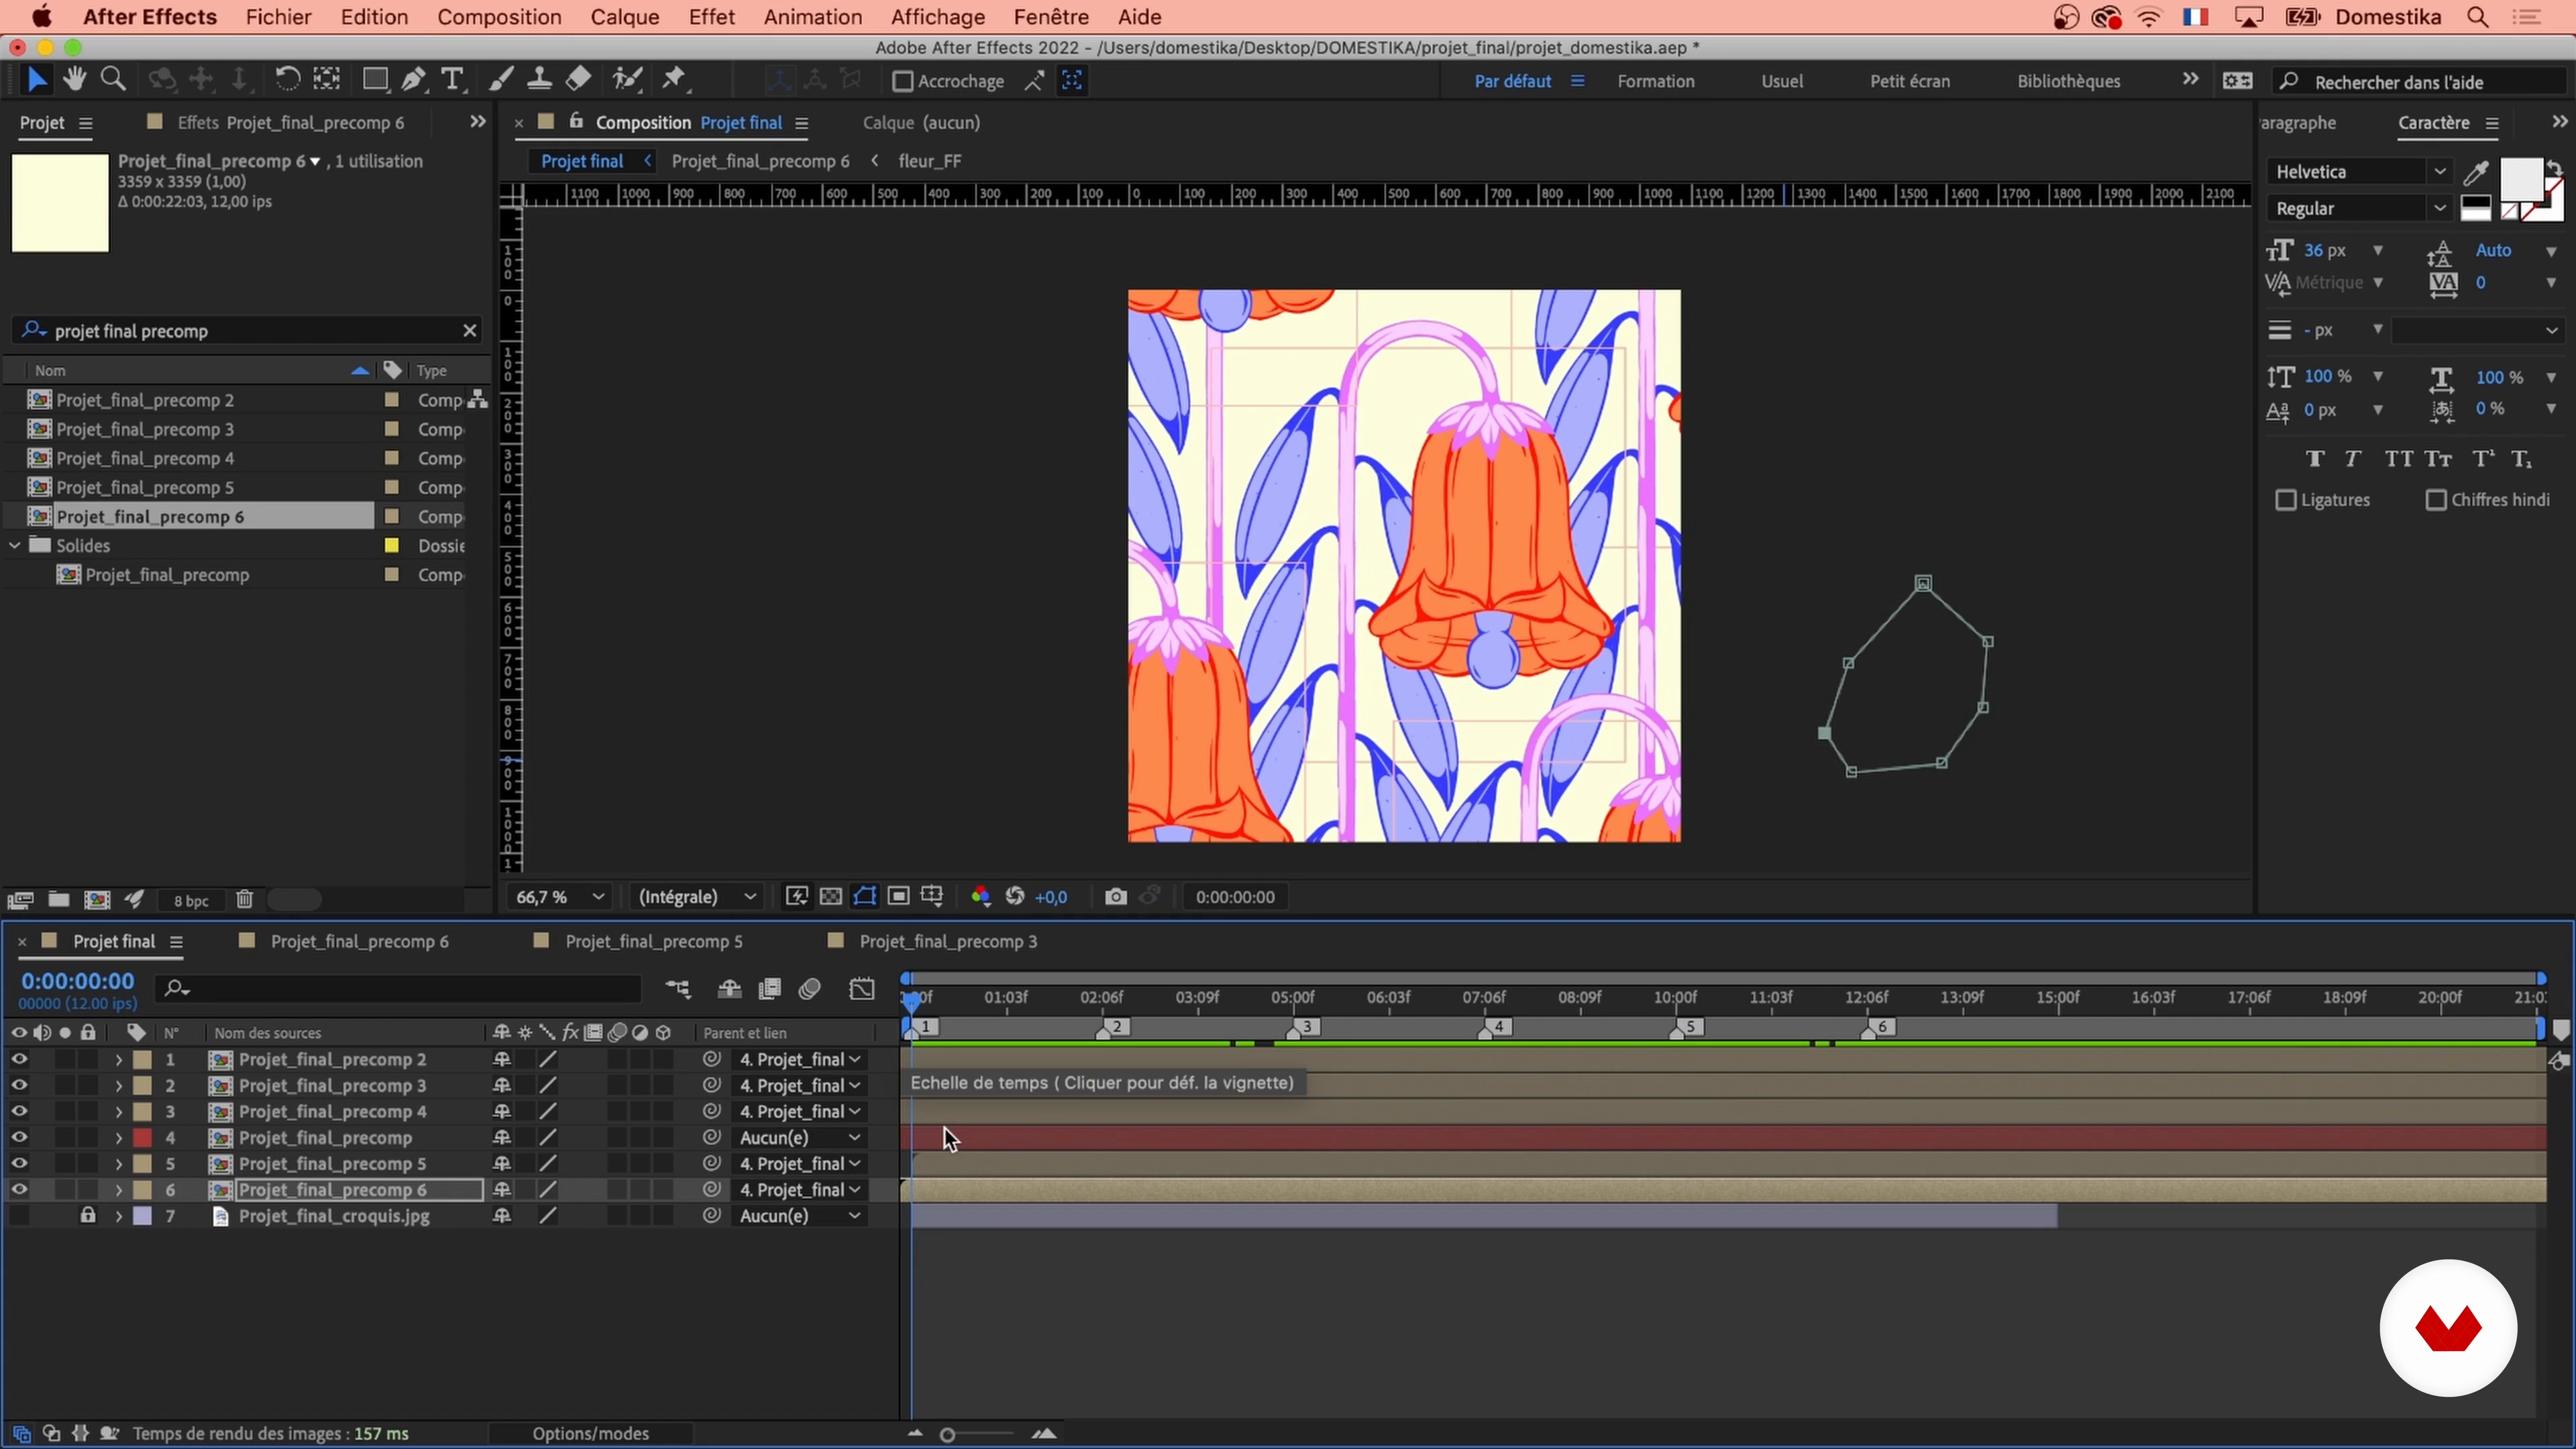This screenshot has width=2576, height=1449.
Task: Click the eyedropper in Character panel
Action: [2476, 173]
